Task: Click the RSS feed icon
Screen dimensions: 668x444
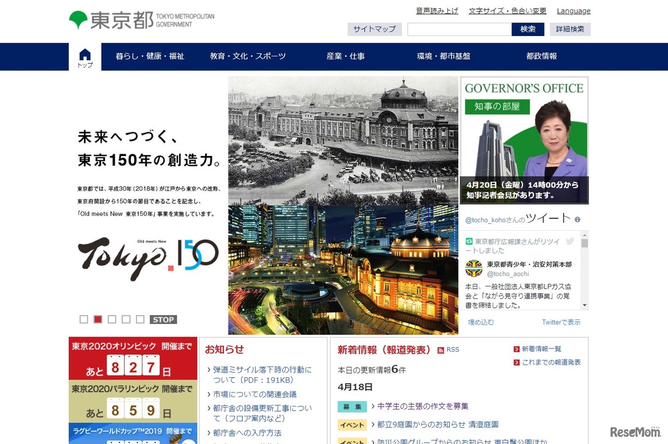Action: [441, 350]
